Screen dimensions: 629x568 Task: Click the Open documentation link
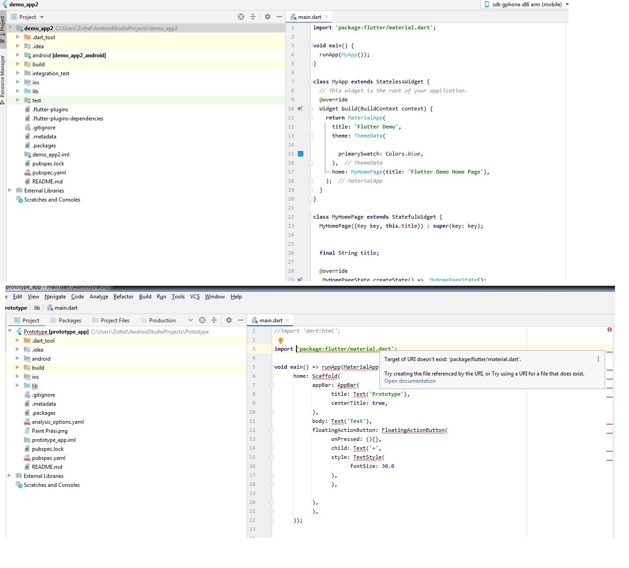click(410, 381)
